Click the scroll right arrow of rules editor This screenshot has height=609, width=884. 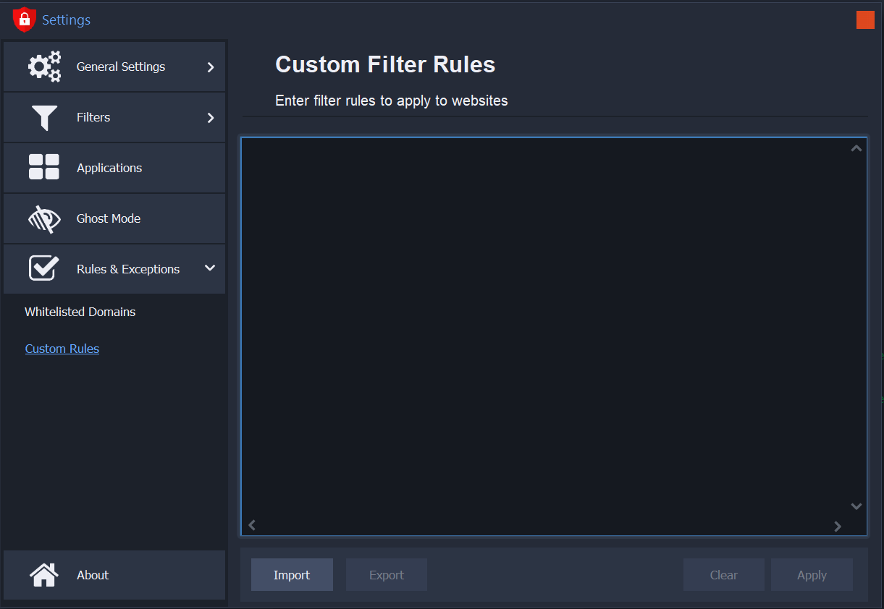[x=838, y=526]
